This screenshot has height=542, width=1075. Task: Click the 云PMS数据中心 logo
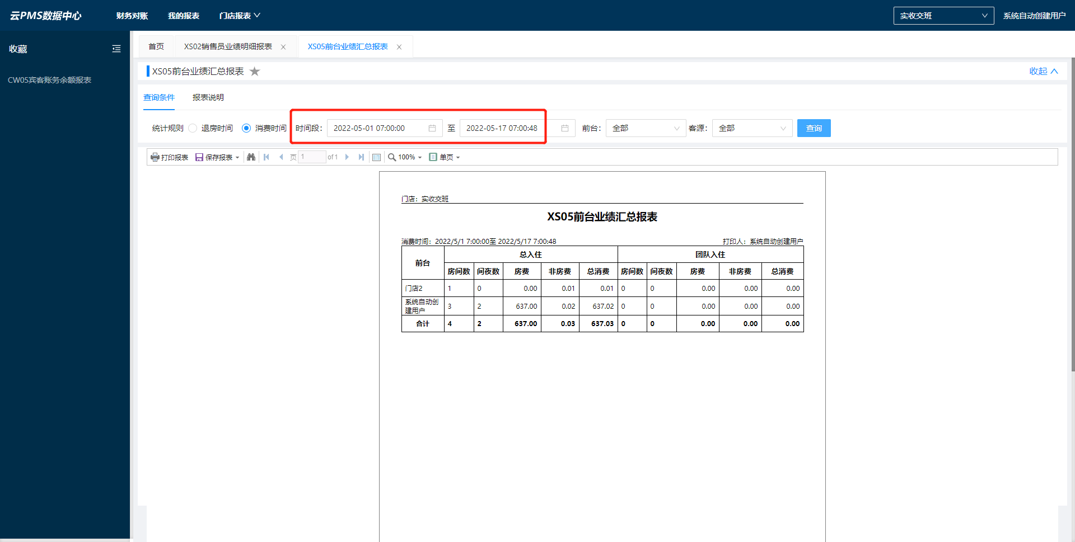pyautogui.click(x=45, y=16)
